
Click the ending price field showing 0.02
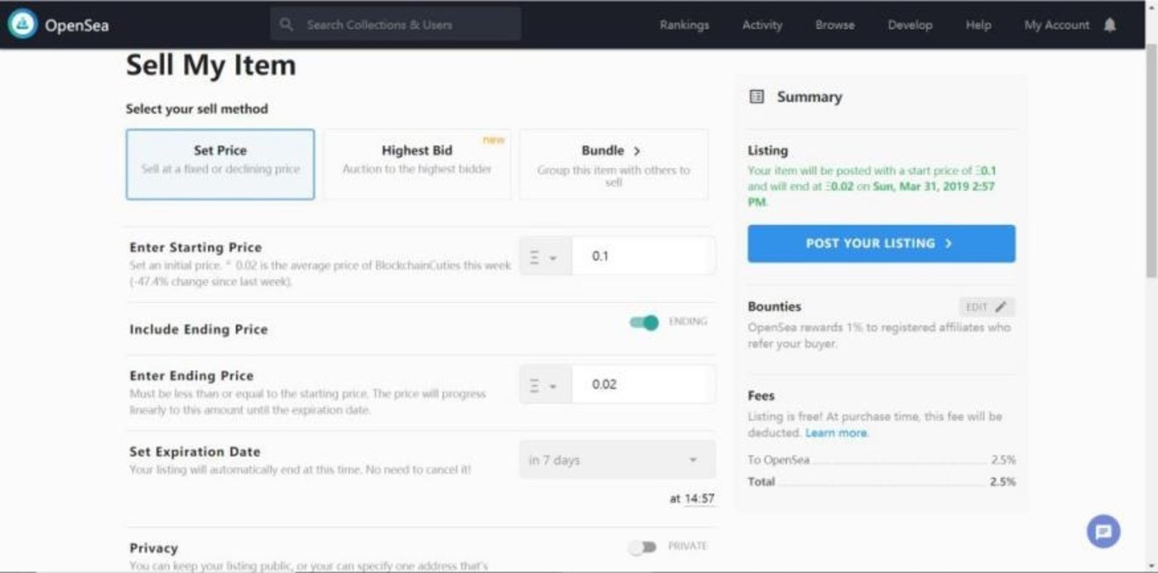click(x=644, y=384)
